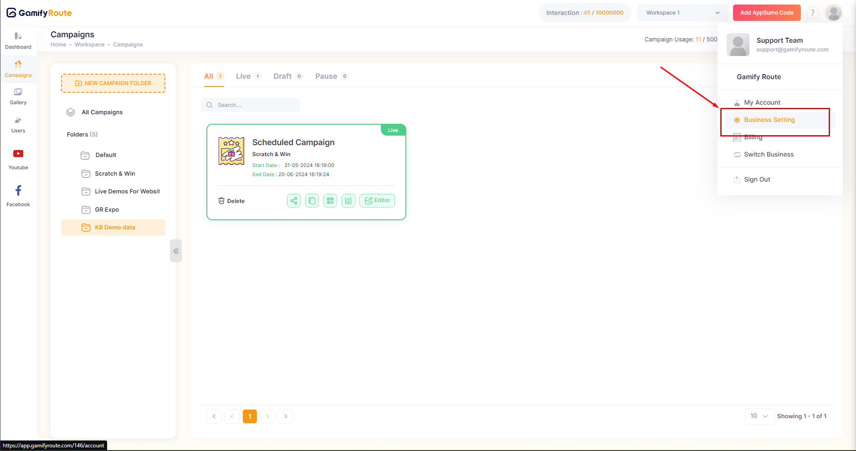Open the page size dropdown showing 10
This screenshot has width=856, height=451.
[759, 416]
